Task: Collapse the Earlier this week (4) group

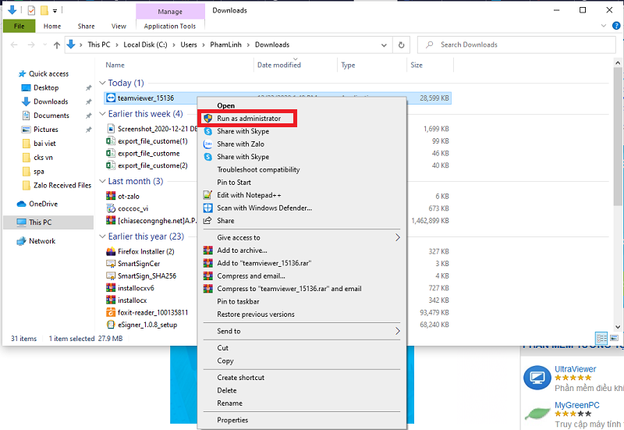Action: click(x=103, y=114)
